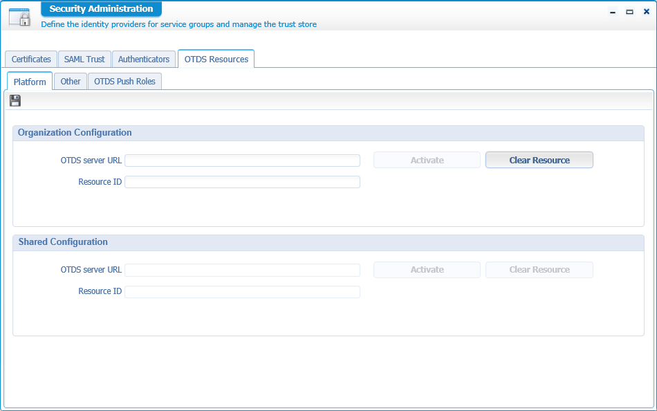Close the Security Administration window
The width and height of the screenshot is (657, 411).
pyautogui.click(x=646, y=12)
